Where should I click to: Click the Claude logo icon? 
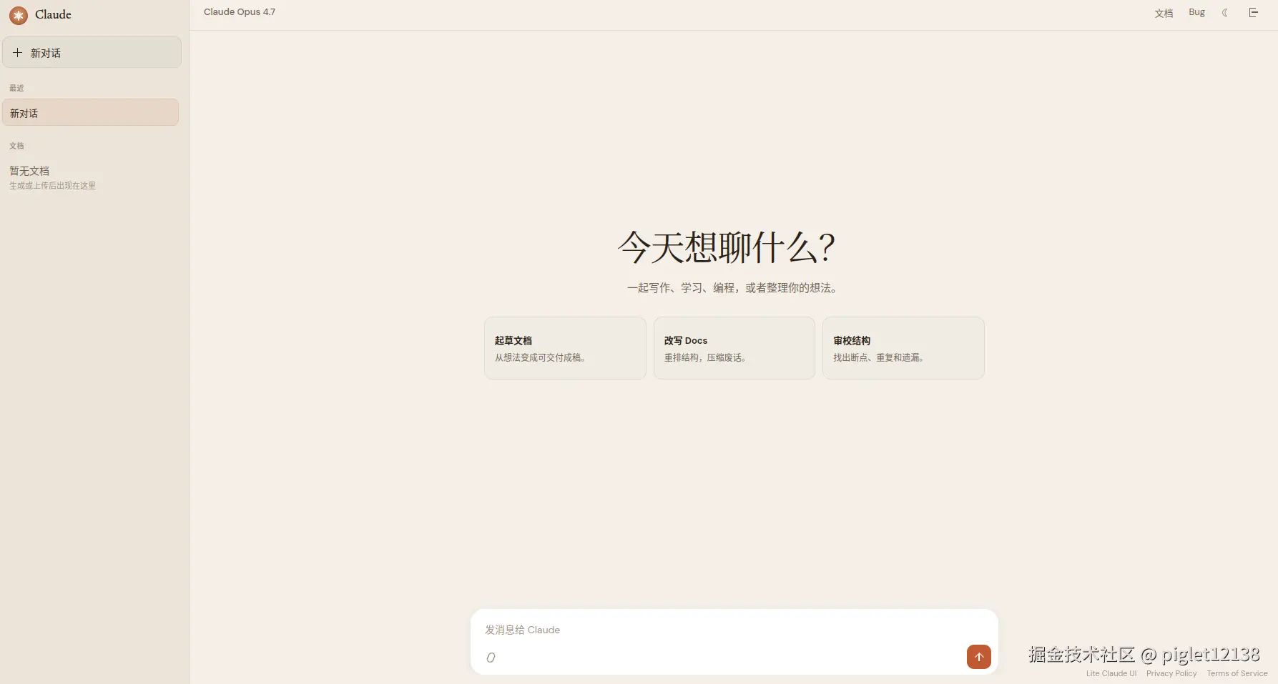19,15
